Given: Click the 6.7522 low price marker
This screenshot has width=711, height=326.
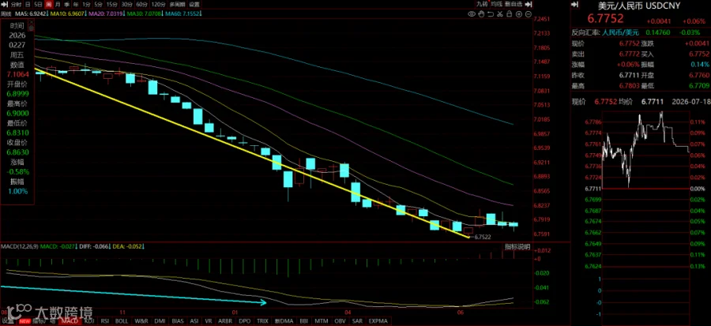Looking at the screenshot, I should coord(483,237).
